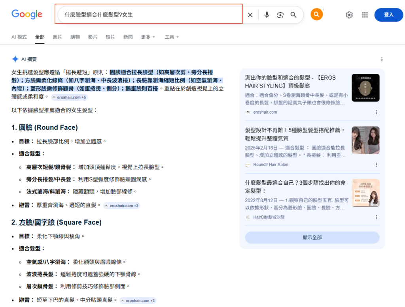Viewport: 405px width, 307px height.
Task: Expand the 工具 tools dropdown
Action: [x=172, y=37]
